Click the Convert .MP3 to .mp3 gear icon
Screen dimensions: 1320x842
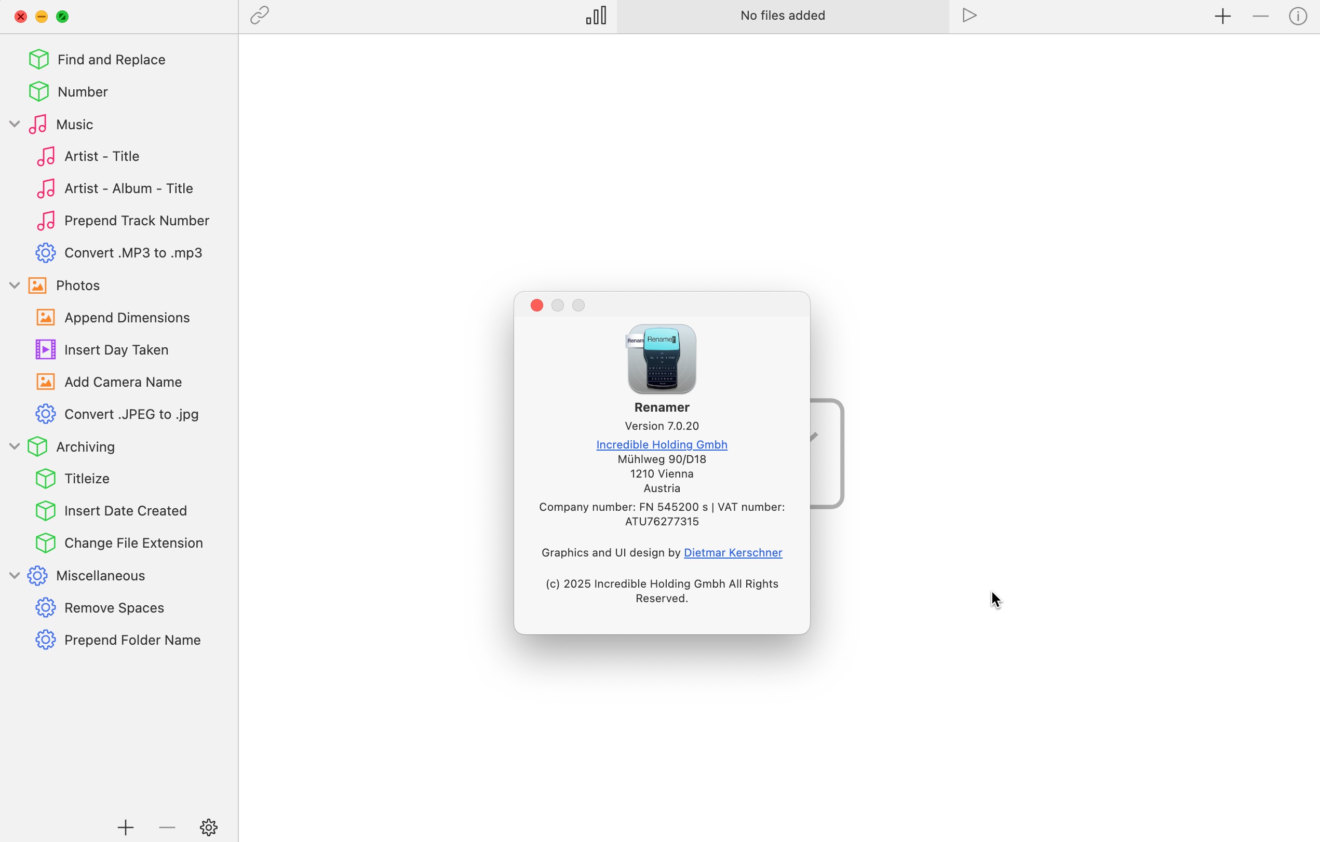[x=46, y=253]
